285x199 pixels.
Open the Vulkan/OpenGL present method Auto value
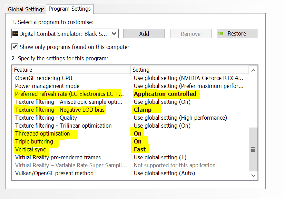pyautogui.click(x=165, y=173)
